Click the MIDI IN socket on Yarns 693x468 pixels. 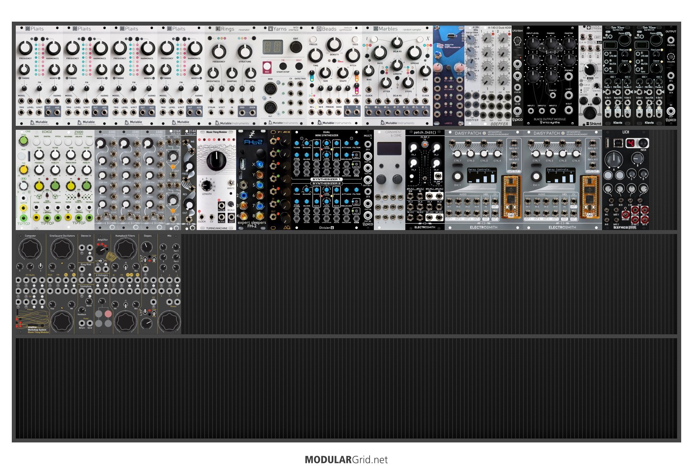(270, 88)
